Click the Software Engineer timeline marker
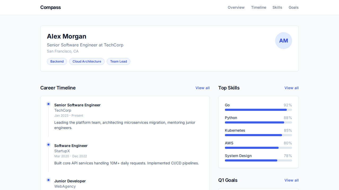339x190 pixels. click(x=48, y=145)
